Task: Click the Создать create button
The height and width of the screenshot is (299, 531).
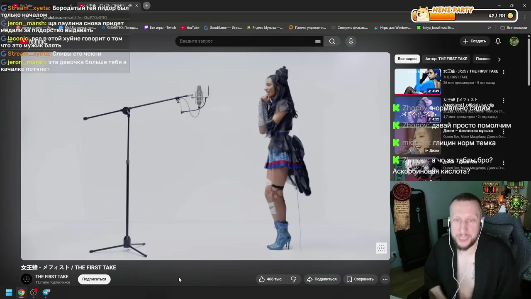Action: pos(474,41)
